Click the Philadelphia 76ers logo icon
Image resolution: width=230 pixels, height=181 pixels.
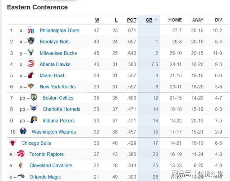click(31, 30)
